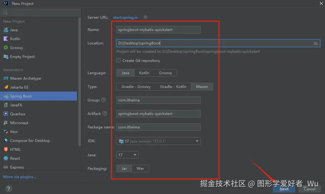The image size is (325, 194).
Task: Click the Java generator icon
Action: 6,30
